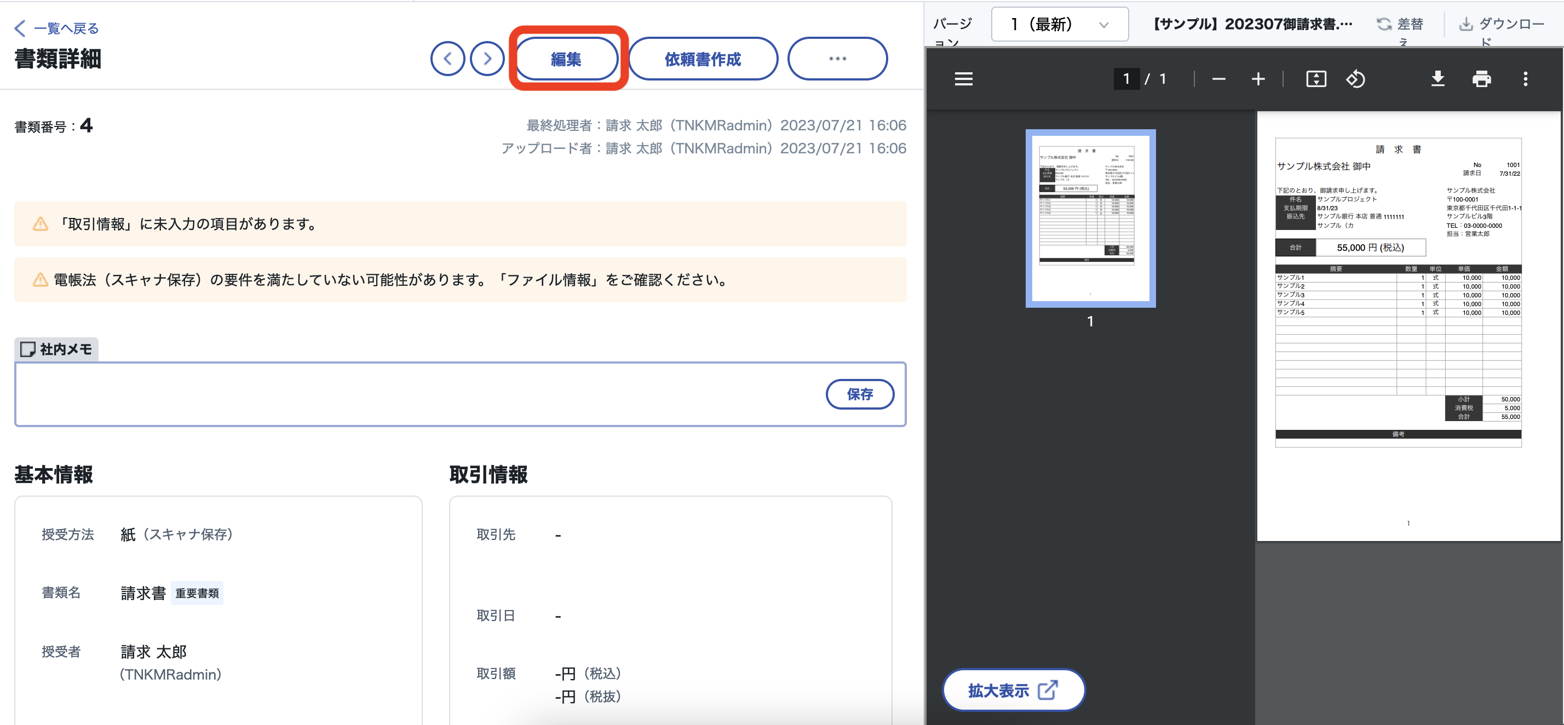This screenshot has height=725, width=1564.
Task: Click the 編集 edit button
Action: click(x=566, y=59)
